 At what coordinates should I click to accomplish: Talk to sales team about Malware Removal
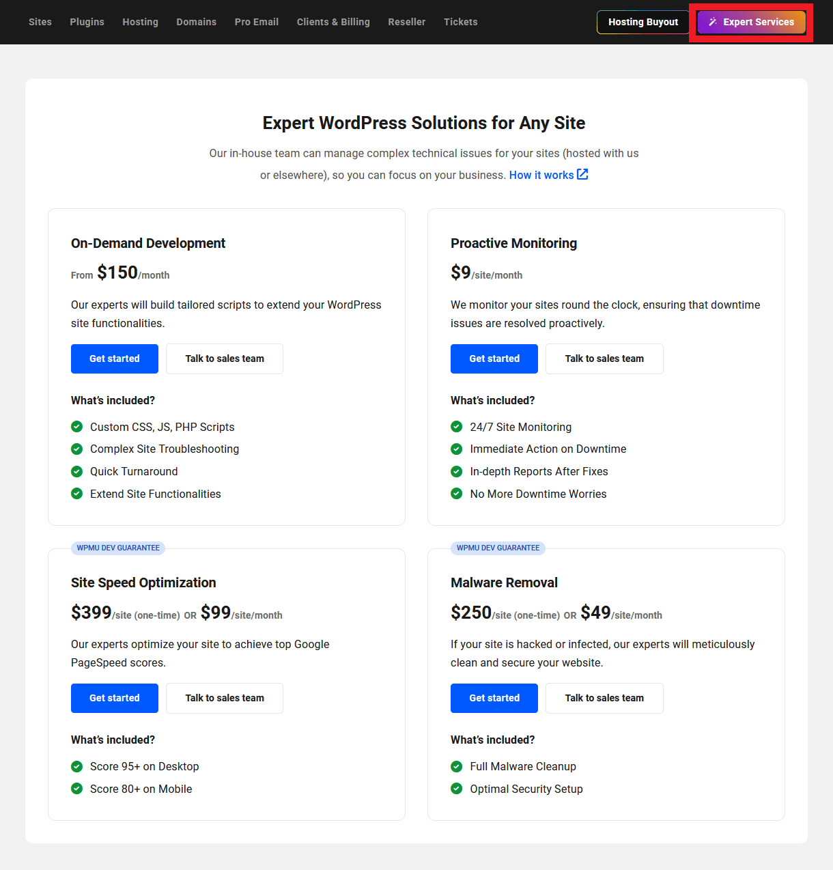(604, 698)
